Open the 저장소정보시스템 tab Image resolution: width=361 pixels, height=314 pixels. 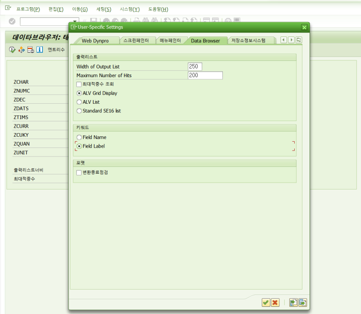coord(249,41)
